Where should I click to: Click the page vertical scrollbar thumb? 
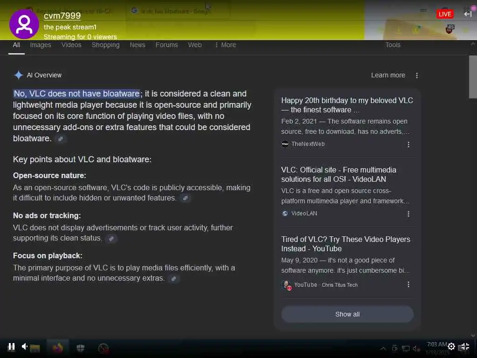[x=473, y=77]
